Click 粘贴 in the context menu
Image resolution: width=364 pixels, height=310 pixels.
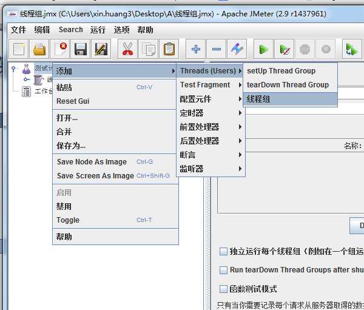point(115,87)
